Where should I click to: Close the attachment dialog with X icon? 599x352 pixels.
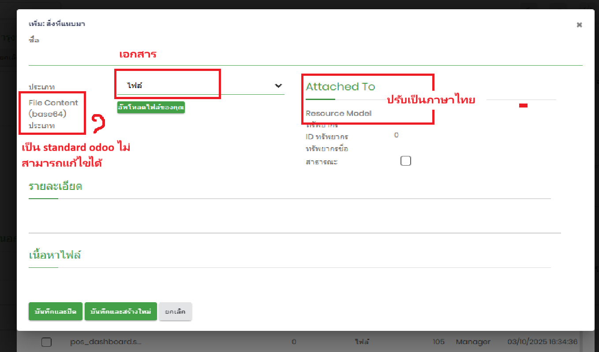pos(579,25)
